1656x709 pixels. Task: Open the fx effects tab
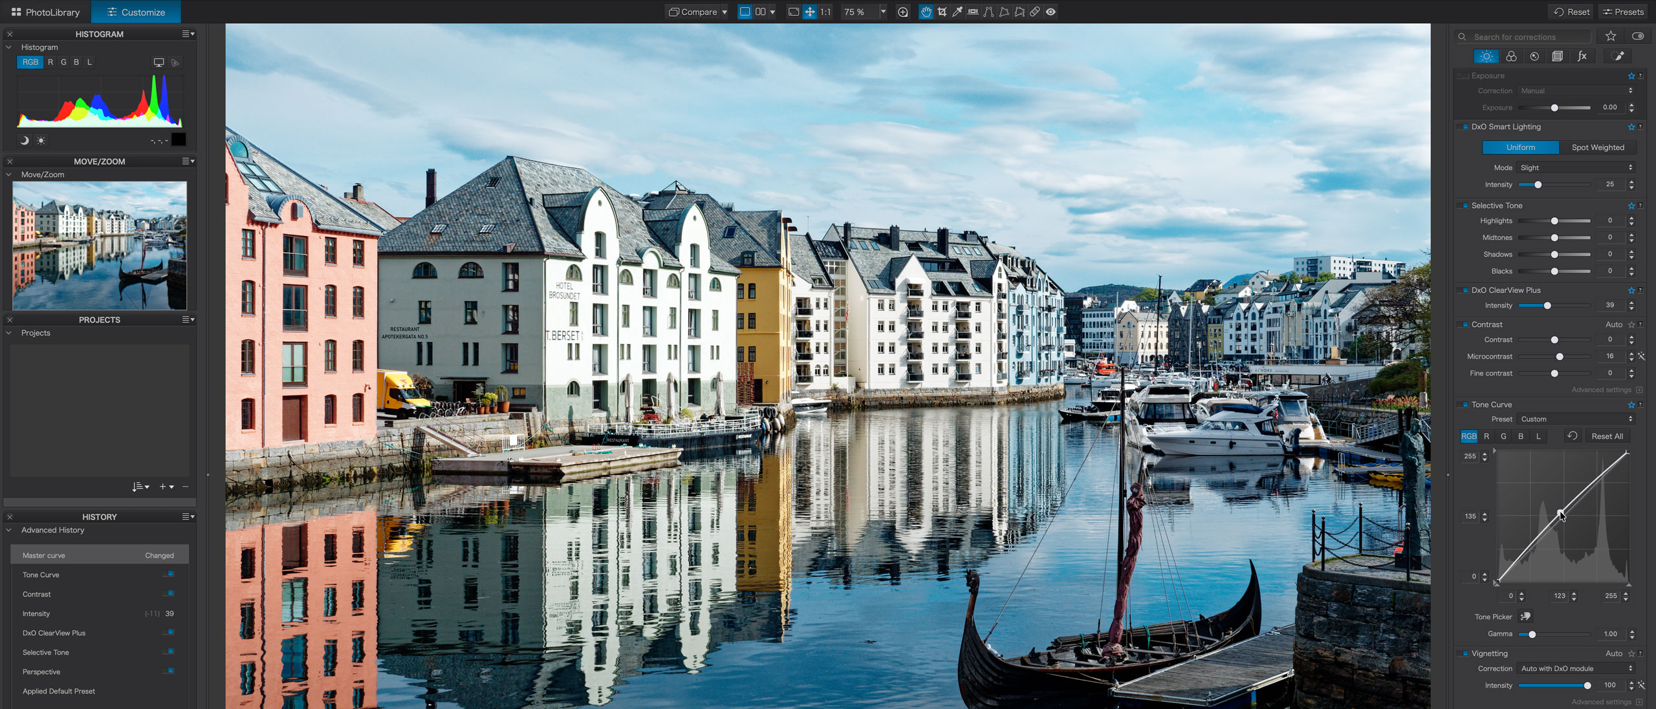coord(1582,56)
